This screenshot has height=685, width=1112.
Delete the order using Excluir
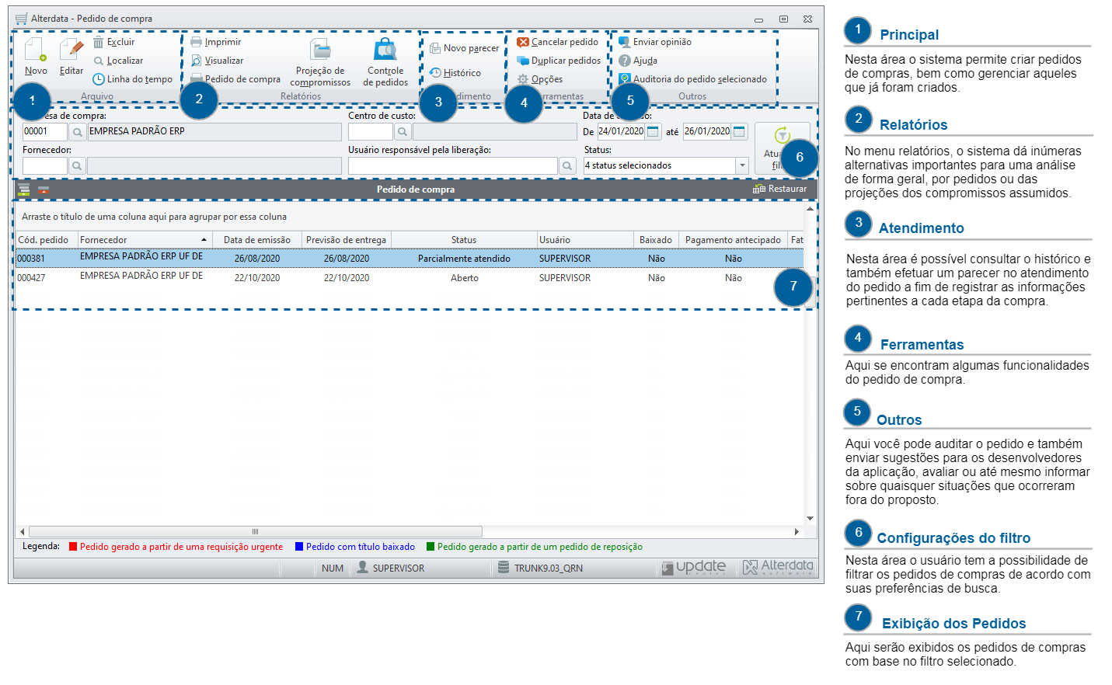point(113,42)
